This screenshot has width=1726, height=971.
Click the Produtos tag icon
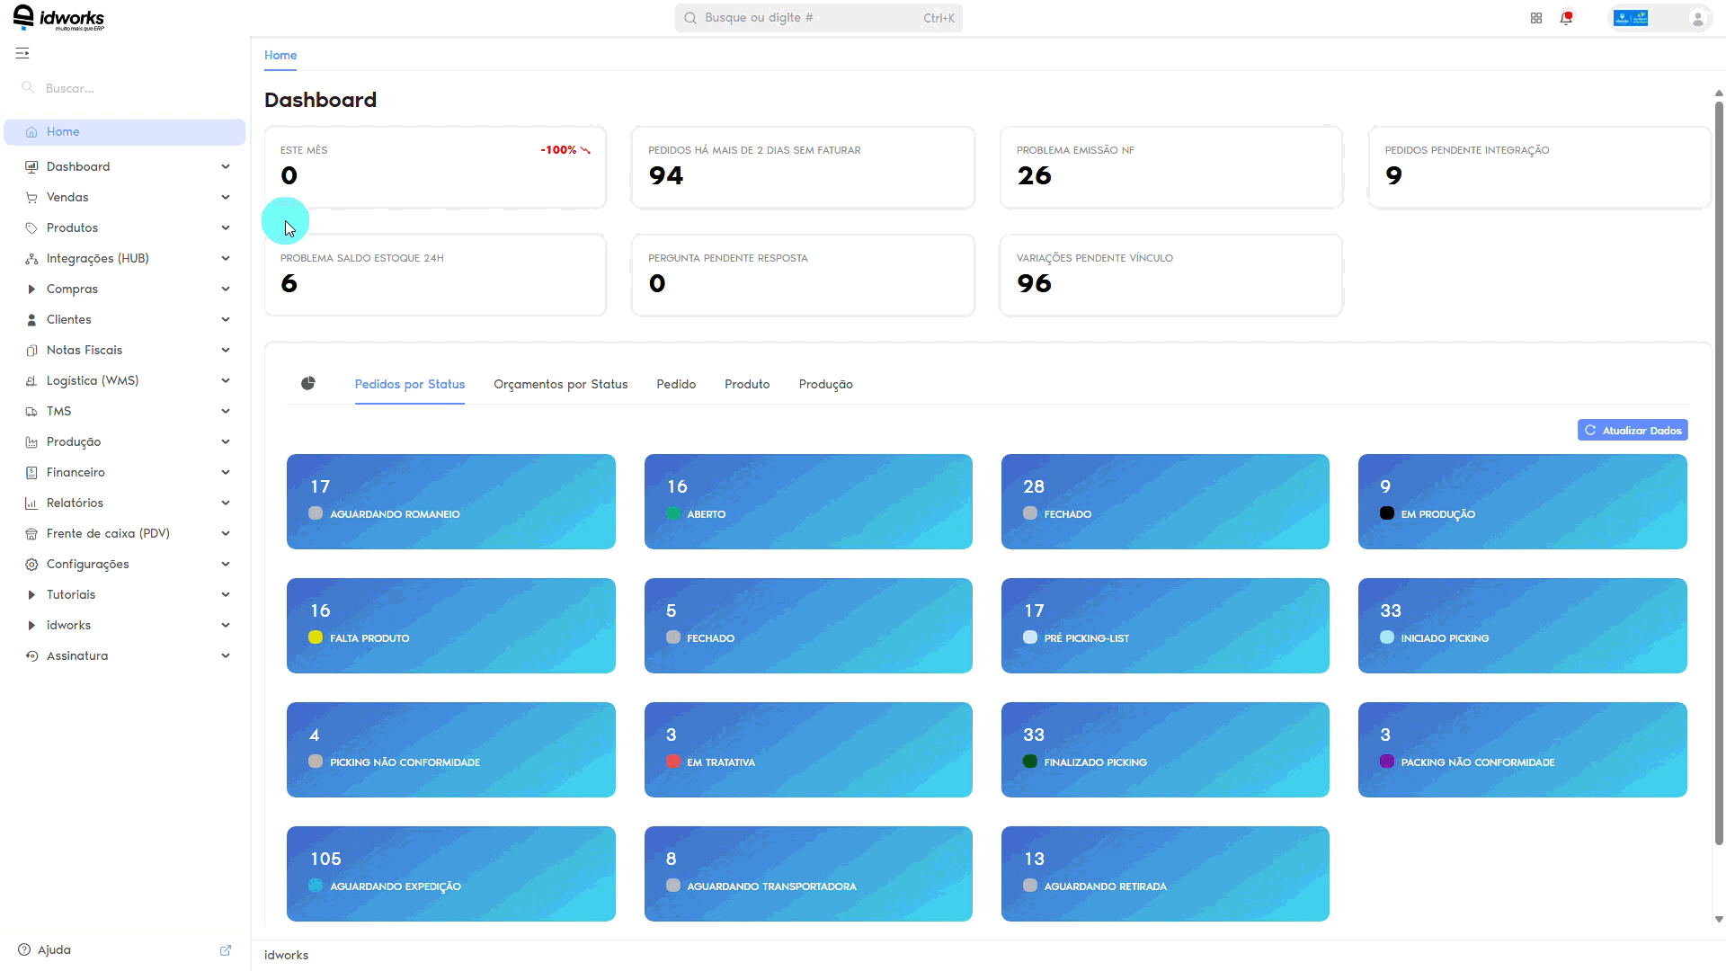31,228
